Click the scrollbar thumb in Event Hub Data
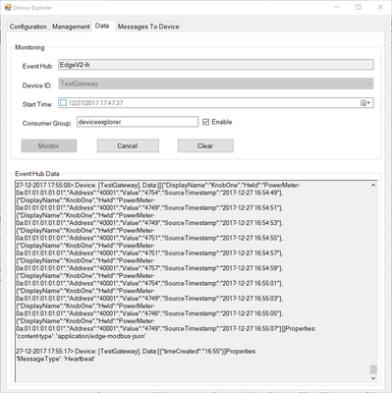 click(373, 369)
